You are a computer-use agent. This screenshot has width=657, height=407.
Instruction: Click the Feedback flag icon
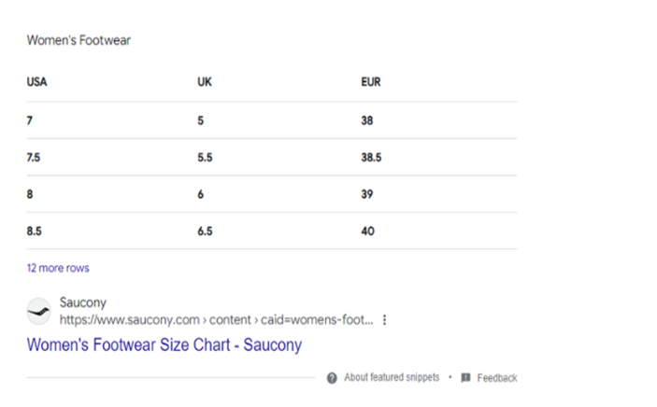pos(465,378)
